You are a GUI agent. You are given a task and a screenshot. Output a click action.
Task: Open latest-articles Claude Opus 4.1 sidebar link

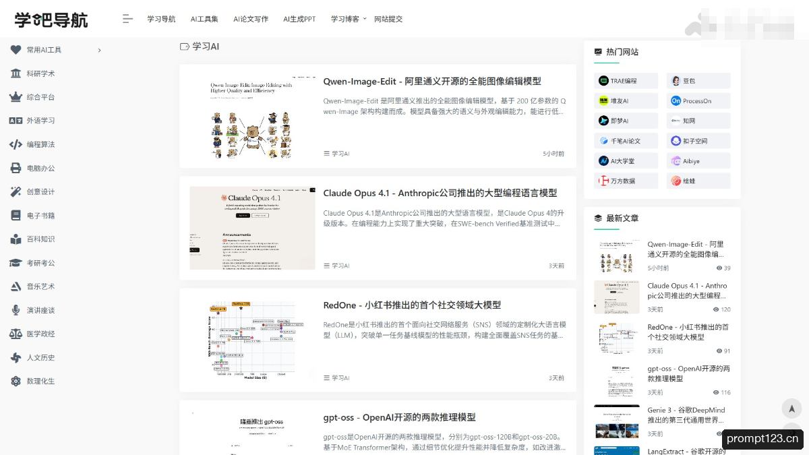click(688, 291)
